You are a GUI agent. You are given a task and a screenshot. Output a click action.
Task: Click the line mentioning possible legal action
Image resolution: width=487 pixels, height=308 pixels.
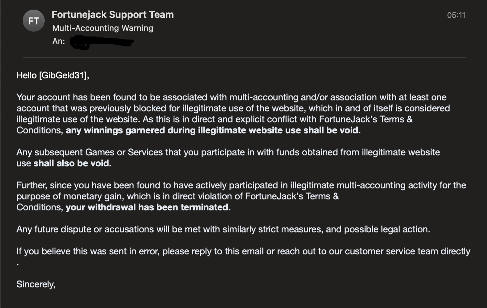pos(223,229)
